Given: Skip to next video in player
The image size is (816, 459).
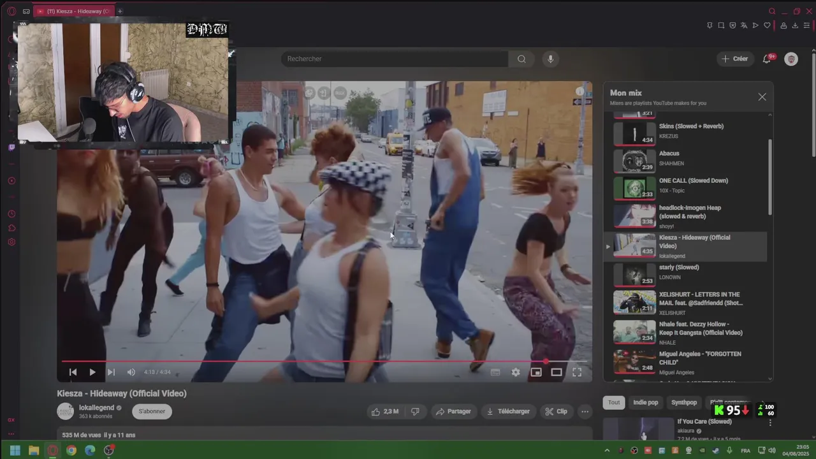Looking at the screenshot, I should (111, 372).
